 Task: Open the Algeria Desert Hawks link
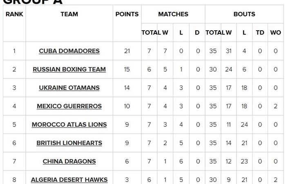pos(69,180)
